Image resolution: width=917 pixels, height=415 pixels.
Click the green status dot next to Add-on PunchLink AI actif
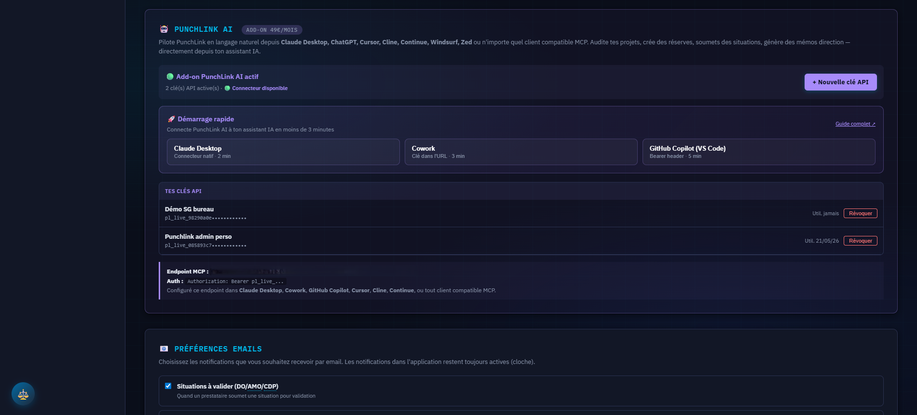tap(170, 77)
